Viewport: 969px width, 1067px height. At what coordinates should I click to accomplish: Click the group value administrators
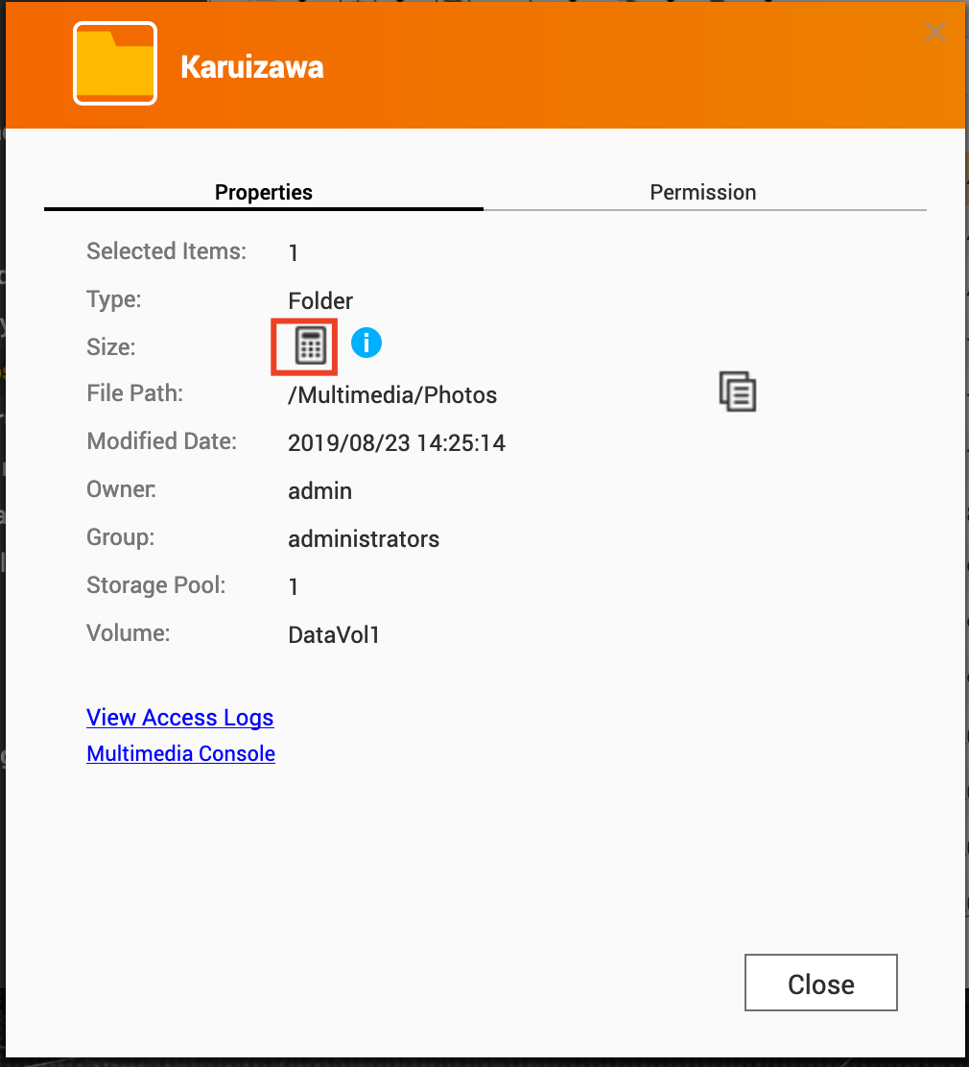point(364,539)
